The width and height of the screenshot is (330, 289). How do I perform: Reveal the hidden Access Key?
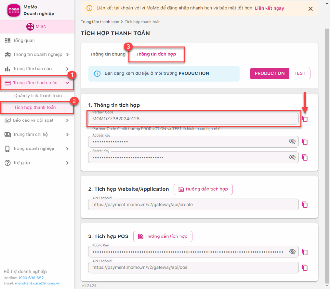click(x=292, y=141)
